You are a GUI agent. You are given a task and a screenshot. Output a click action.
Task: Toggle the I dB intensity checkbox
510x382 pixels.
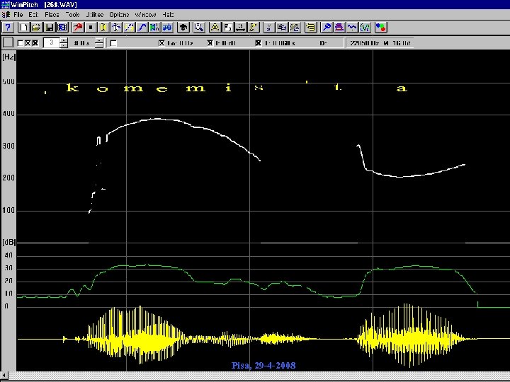click(210, 43)
